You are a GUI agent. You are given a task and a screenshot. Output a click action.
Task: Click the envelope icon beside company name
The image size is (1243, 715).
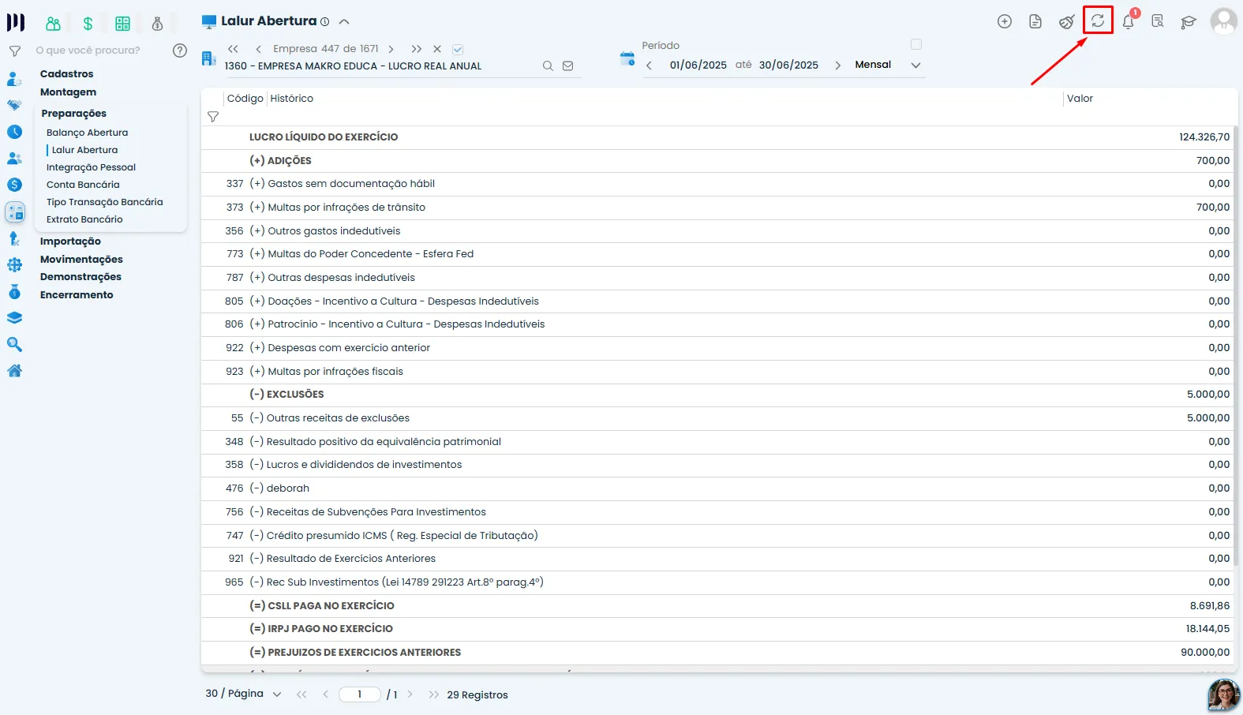567,66
